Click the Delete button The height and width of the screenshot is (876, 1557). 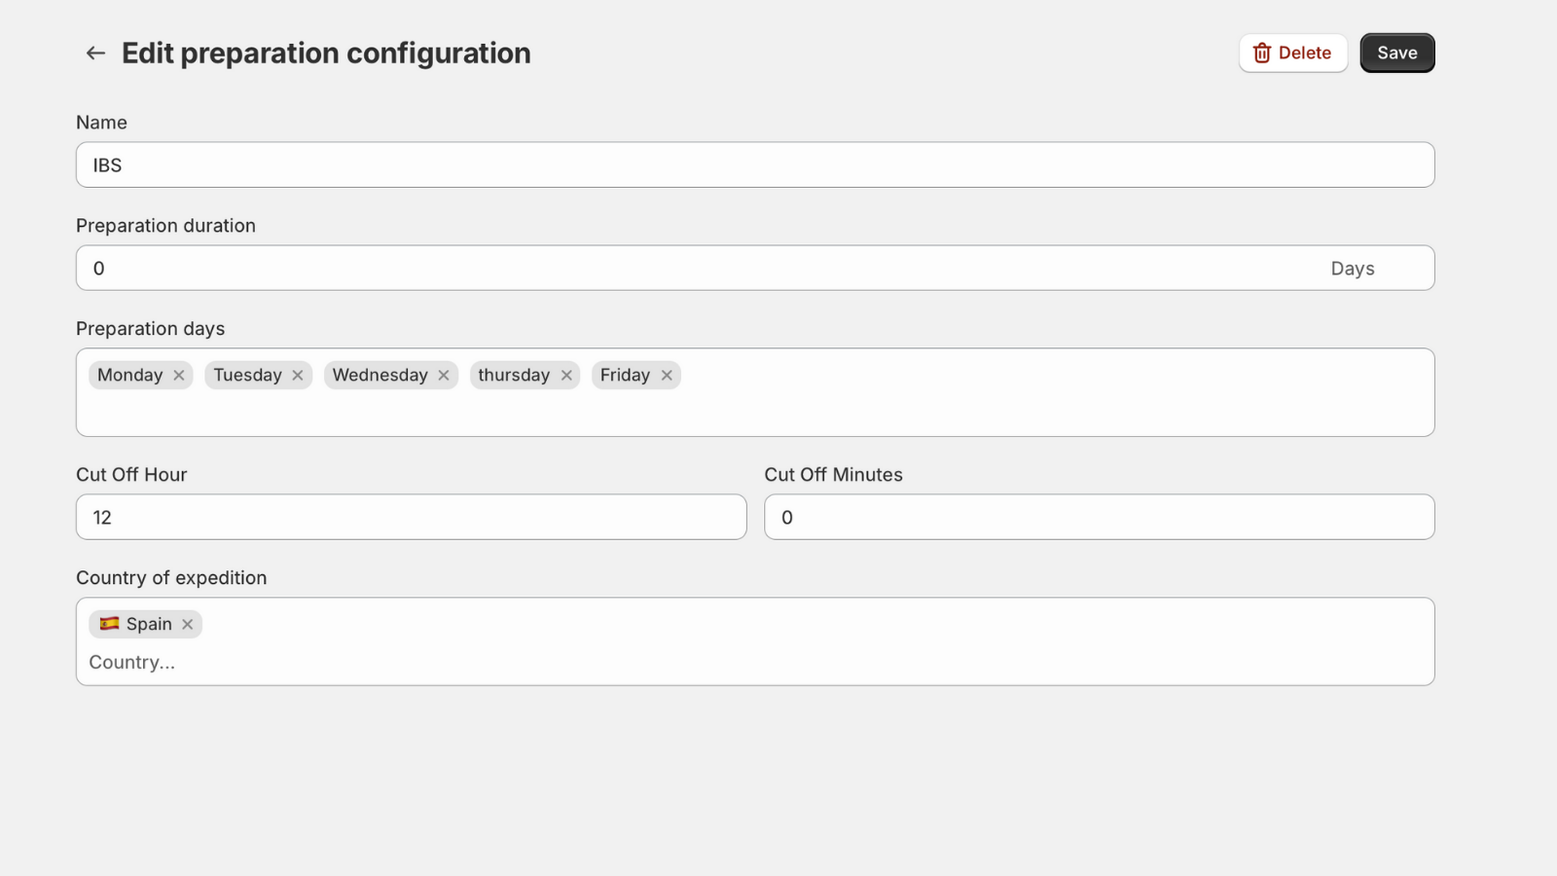pos(1292,54)
